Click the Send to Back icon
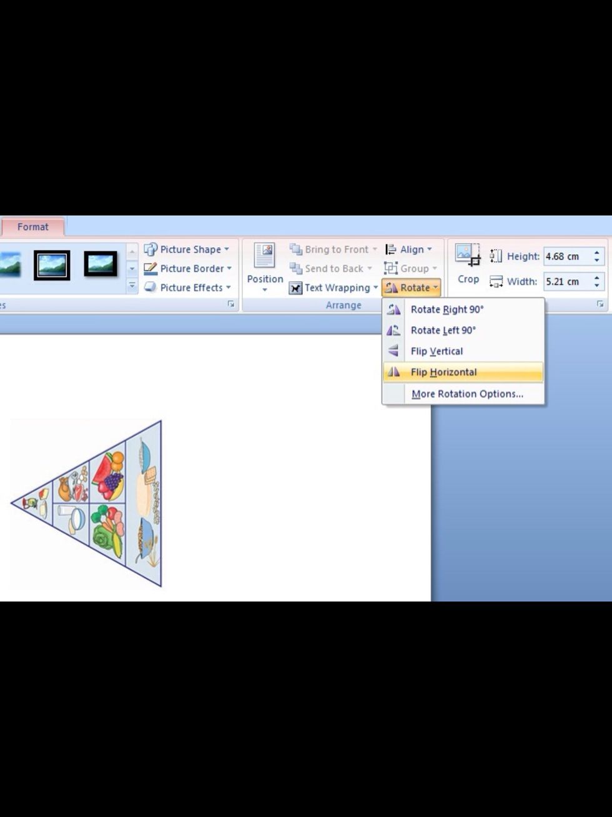The width and height of the screenshot is (612, 817). [296, 269]
